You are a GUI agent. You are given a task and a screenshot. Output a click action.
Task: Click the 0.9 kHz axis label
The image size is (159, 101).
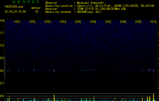tap(2, 58)
